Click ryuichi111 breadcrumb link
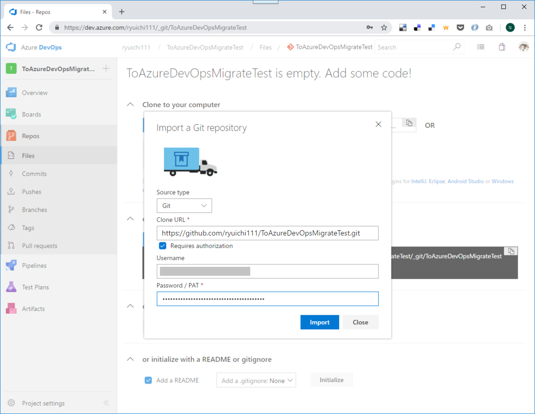This screenshot has height=414, width=535. point(136,47)
